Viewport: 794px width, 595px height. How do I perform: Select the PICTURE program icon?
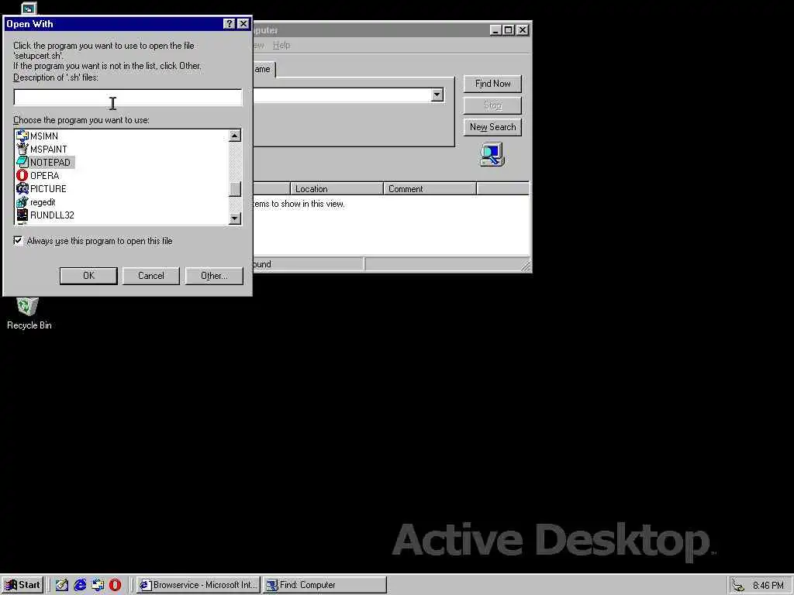22,188
